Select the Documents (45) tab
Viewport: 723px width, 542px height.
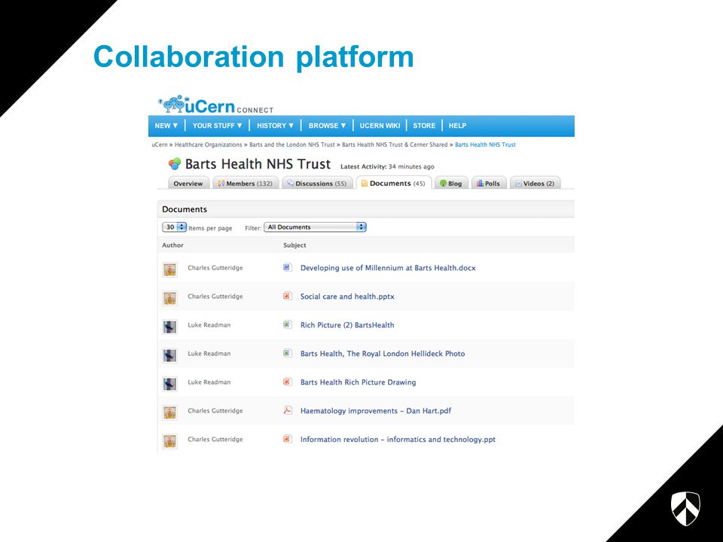pos(394,183)
